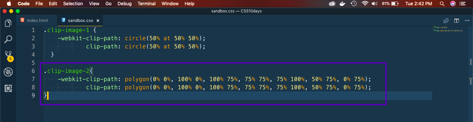
Task: Open the Window menu
Action: (x=170, y=4)
